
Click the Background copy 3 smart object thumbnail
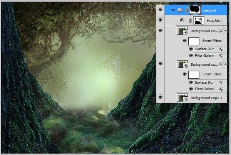(182, 97)
